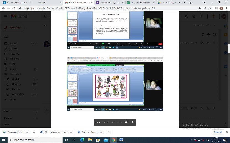Click the magnifier reset-zoom icon
This screenshot has width=230, height=143.
click(126, 122)
